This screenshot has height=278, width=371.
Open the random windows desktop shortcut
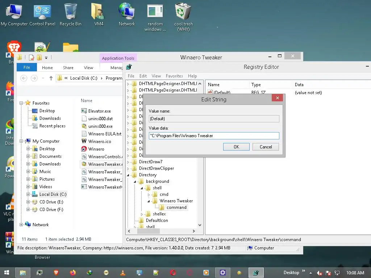point(155,17)
